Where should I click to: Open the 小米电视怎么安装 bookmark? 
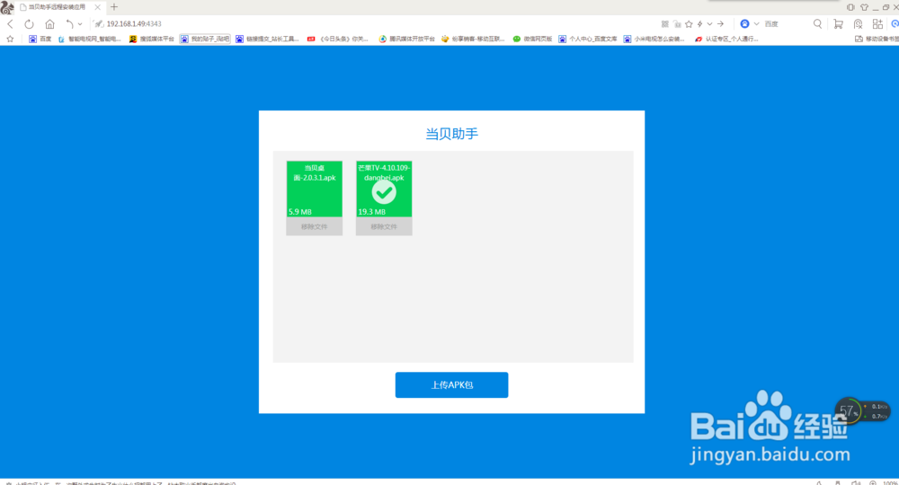(x=654, y=39)
